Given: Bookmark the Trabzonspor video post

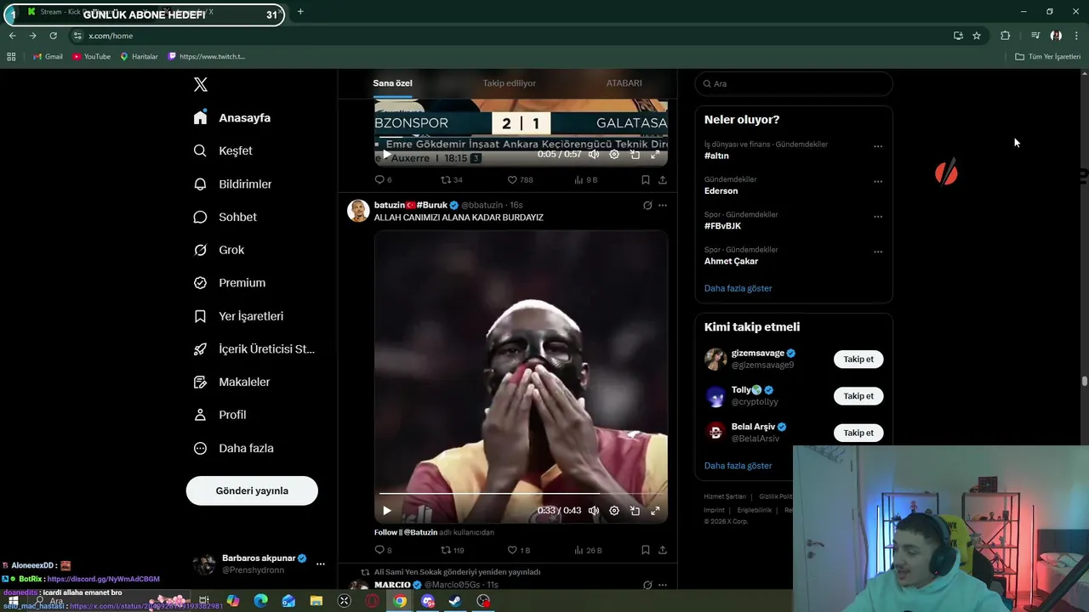Looking at the screenshot, I should [x=645, y=179].
